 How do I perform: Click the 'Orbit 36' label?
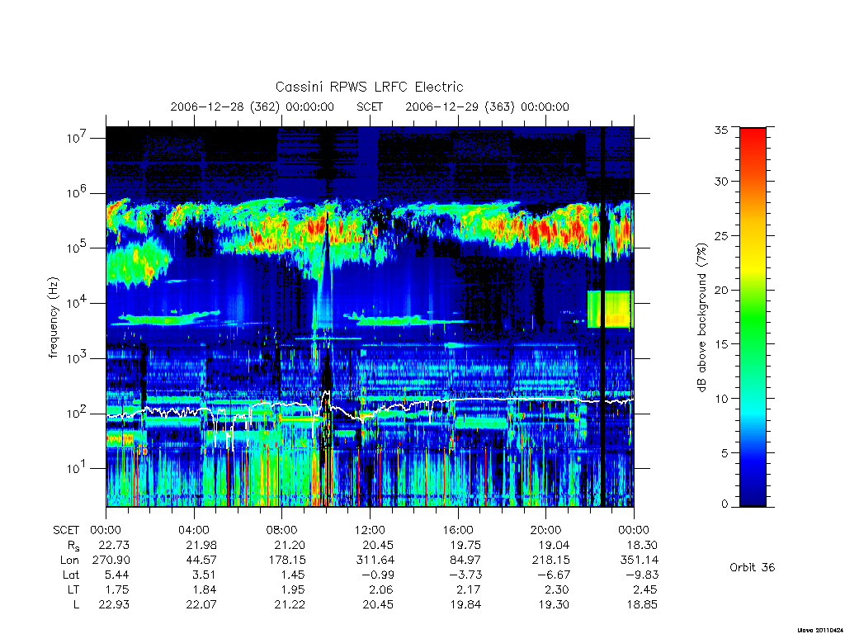point(752,567)
